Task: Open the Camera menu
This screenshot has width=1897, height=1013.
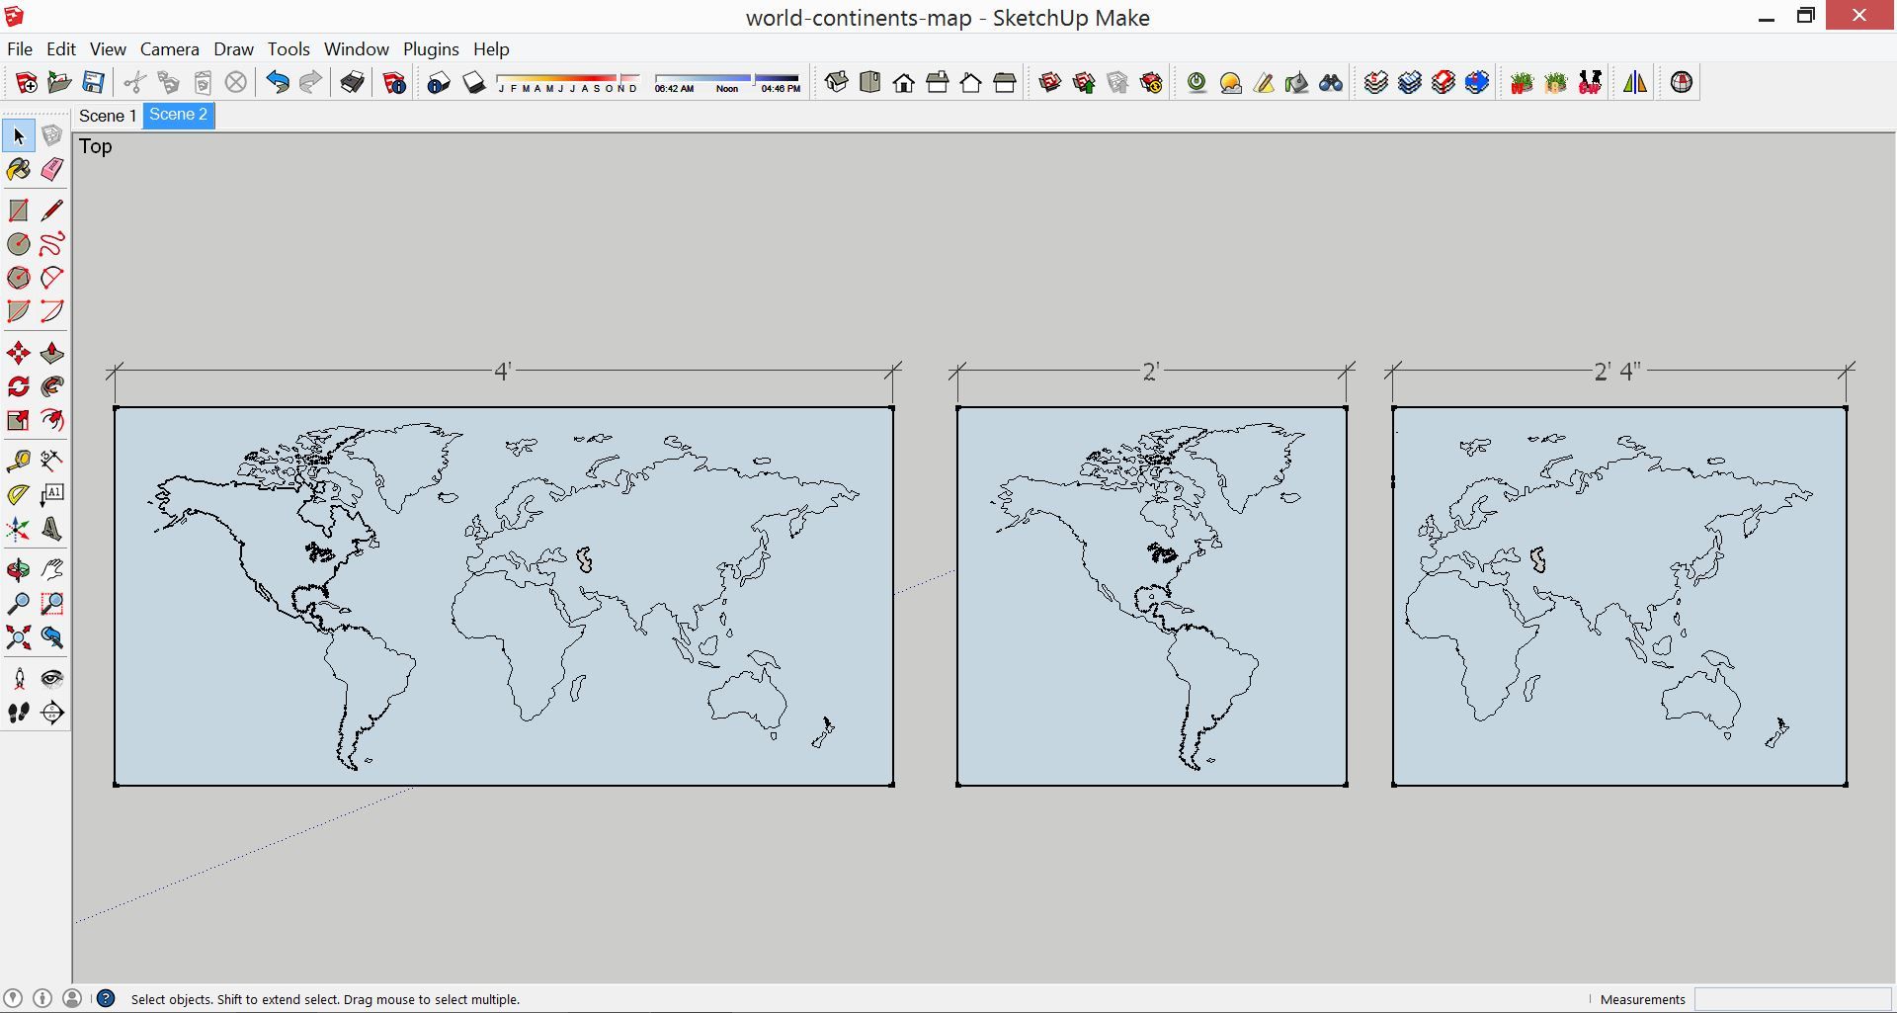Action: coord(169,48)
